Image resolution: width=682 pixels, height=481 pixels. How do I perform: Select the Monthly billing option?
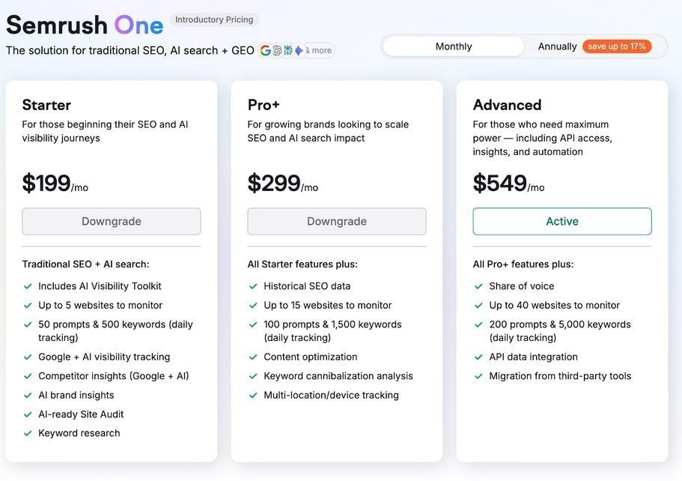pos(453,46)
